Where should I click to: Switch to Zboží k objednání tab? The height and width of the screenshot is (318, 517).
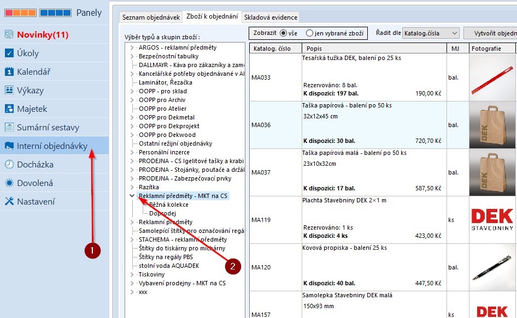point(212,16)
